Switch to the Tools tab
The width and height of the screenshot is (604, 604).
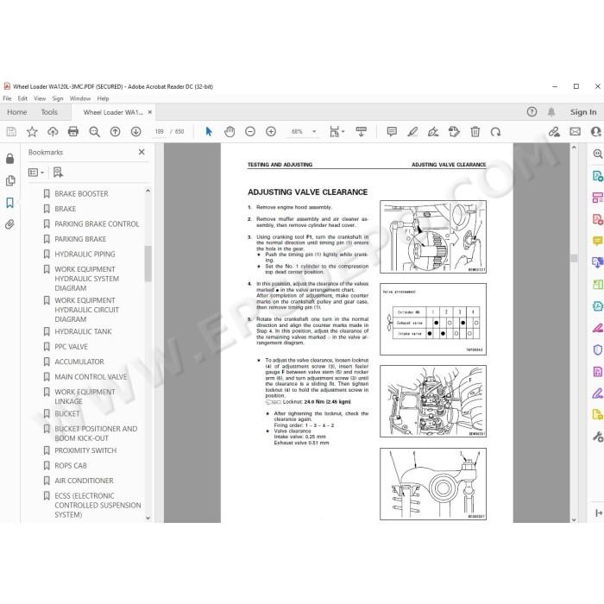[49, 112]
